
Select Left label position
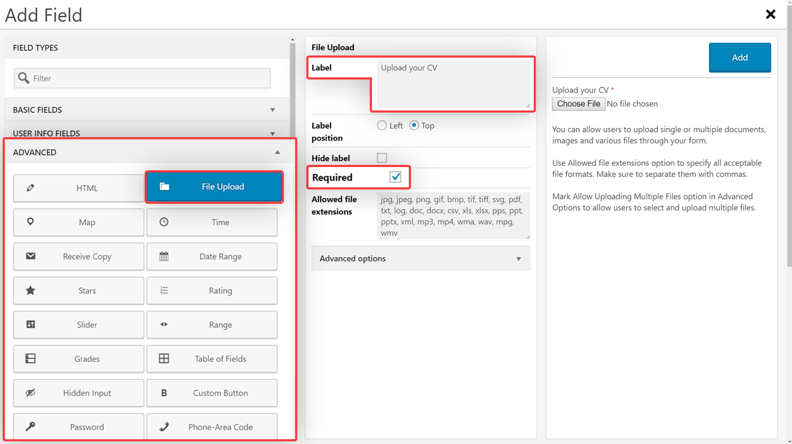(x=382, y=125)
